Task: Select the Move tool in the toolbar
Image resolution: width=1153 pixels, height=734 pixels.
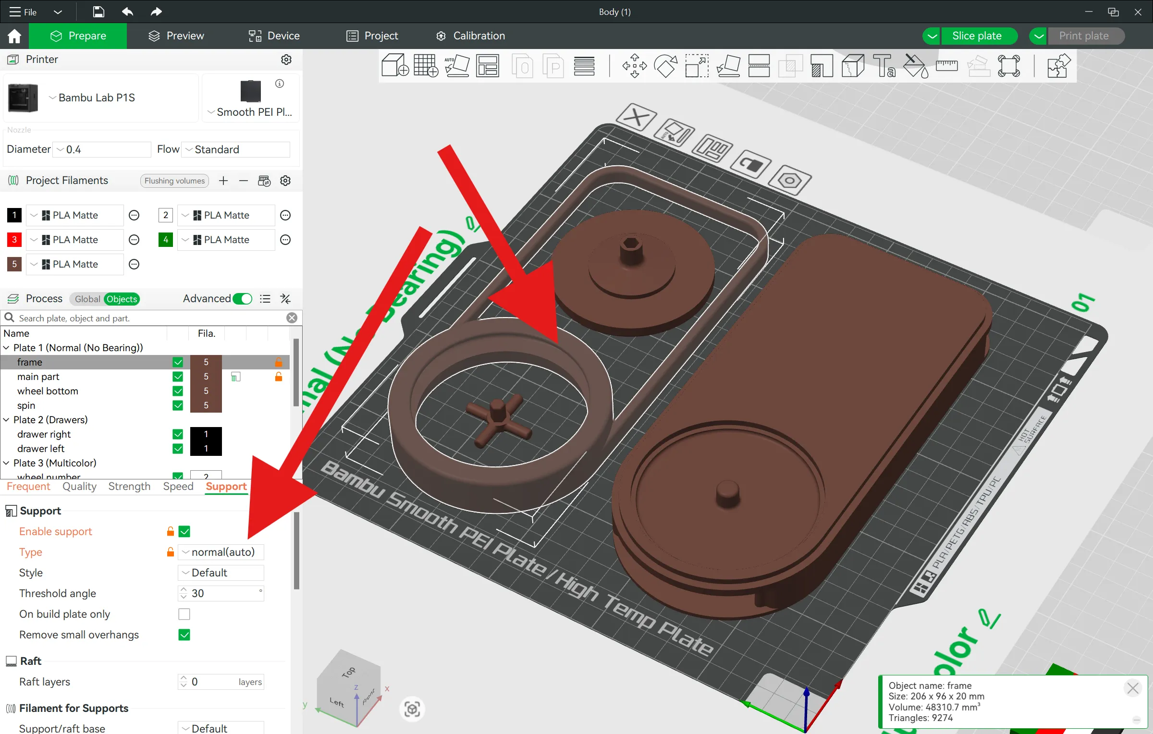Action: (634, 66)
